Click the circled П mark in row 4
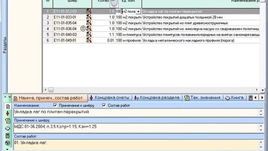Image resolution: width=268 pixels, height=151 pixels. (83, 29)
